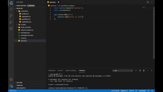Click the terminal prompt input line
This screenshot has width=163, height=92.
(x=68, y=88)
